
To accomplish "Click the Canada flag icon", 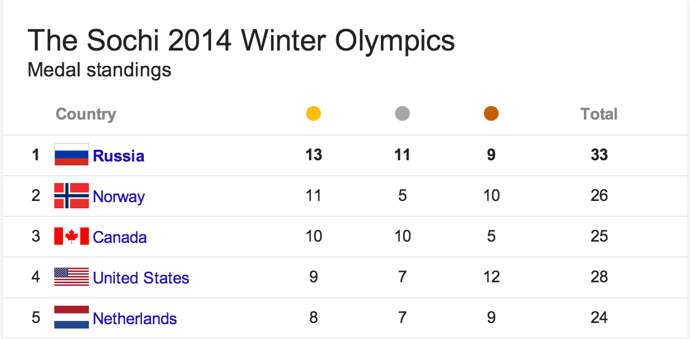I will 72,236.
